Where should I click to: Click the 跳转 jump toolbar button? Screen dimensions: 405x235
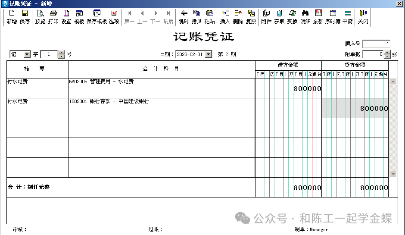coord(184,16)
